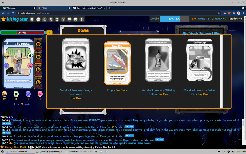The height and width of the screenshot is (154, 246).
Task: Click the 37% energy bar
Action: [x=22, y=33]
